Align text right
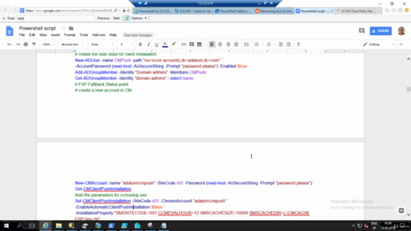This screenshot has width=411, height=231. pos(228,44)
